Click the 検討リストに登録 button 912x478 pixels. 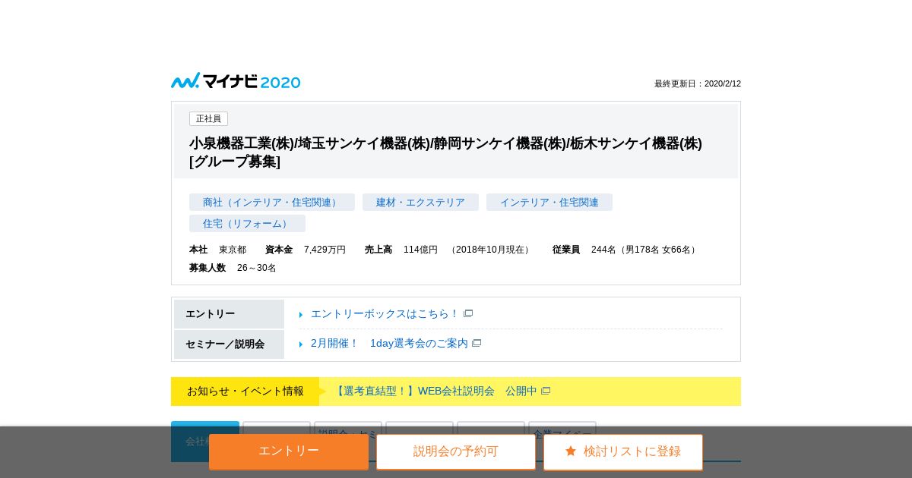tap(623, 451)
